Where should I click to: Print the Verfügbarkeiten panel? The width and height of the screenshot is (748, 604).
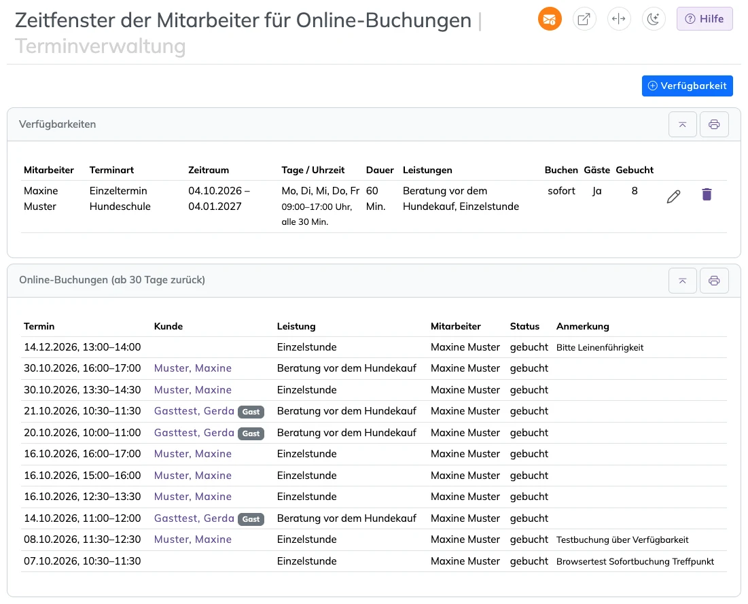coord(713,124)
